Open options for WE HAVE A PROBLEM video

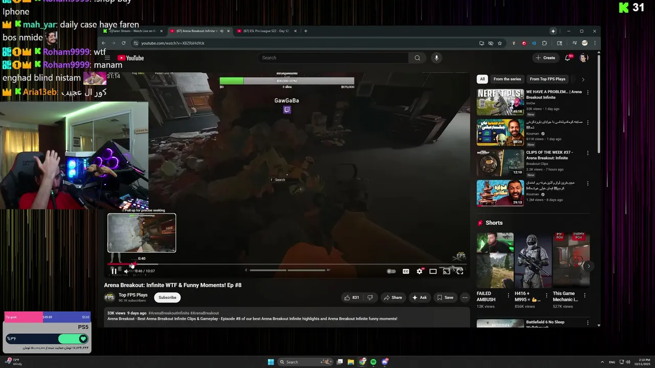[587, 93]
